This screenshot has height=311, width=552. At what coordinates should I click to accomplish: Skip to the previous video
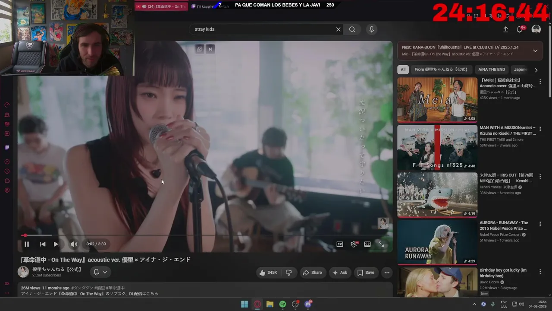coord(43,244)
